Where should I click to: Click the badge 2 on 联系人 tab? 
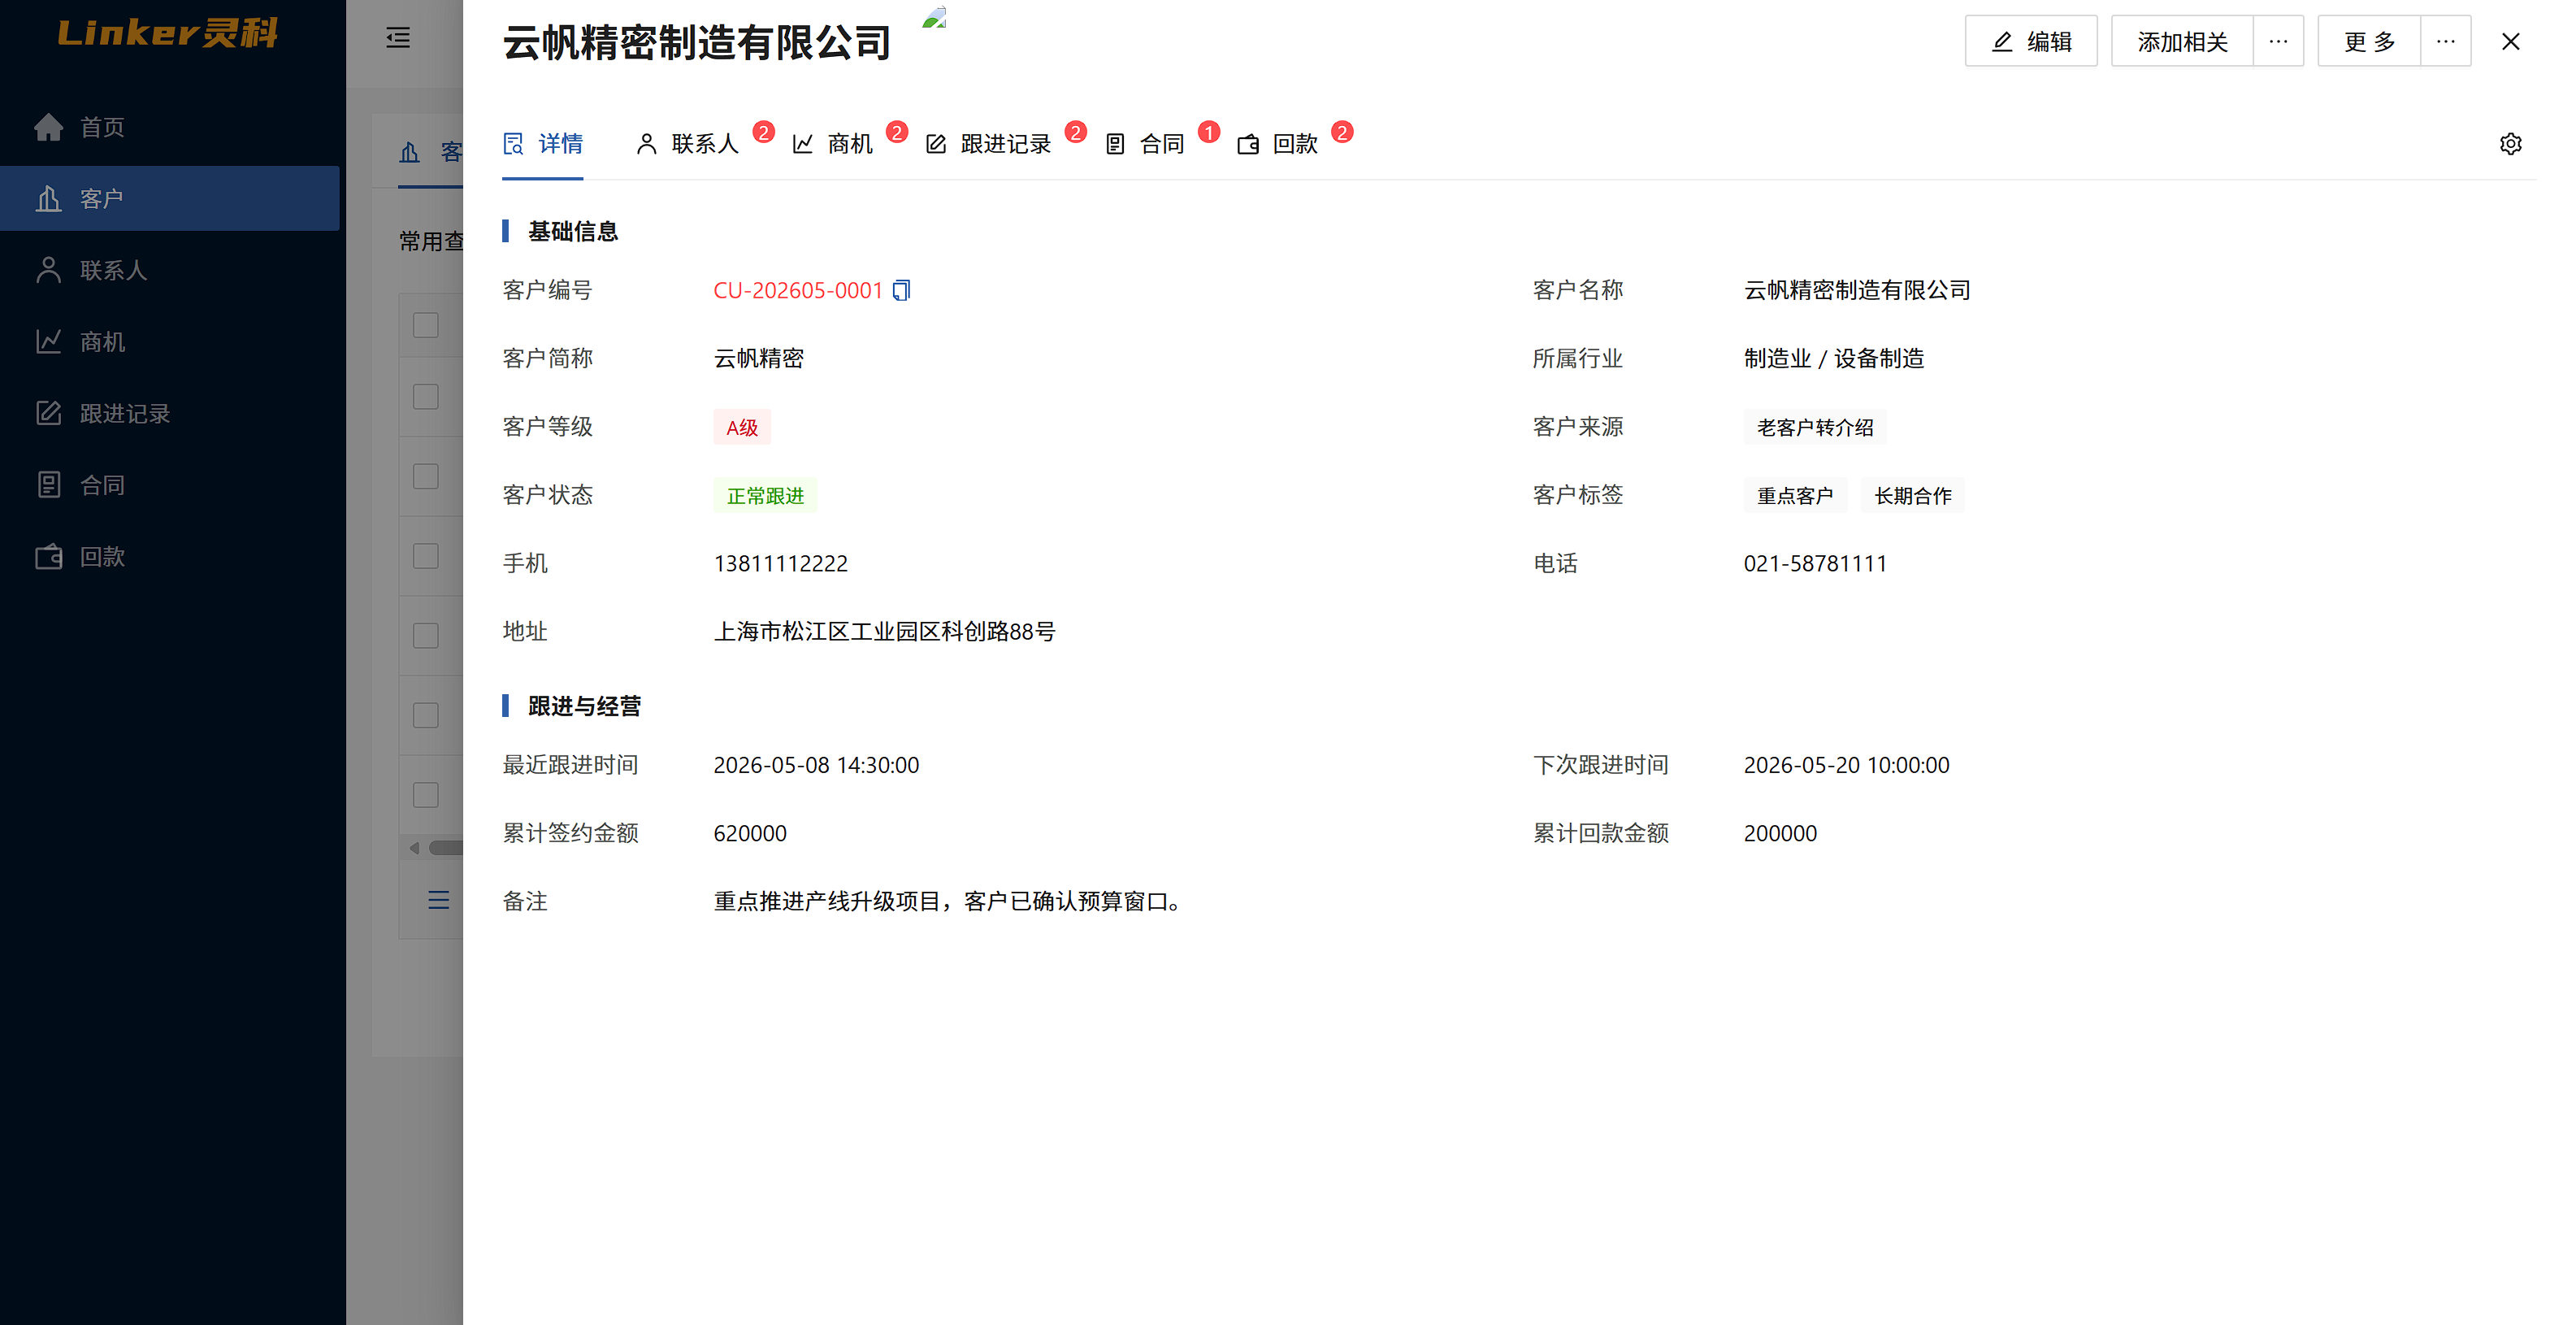pyautogui.click(x=764, y=132)
